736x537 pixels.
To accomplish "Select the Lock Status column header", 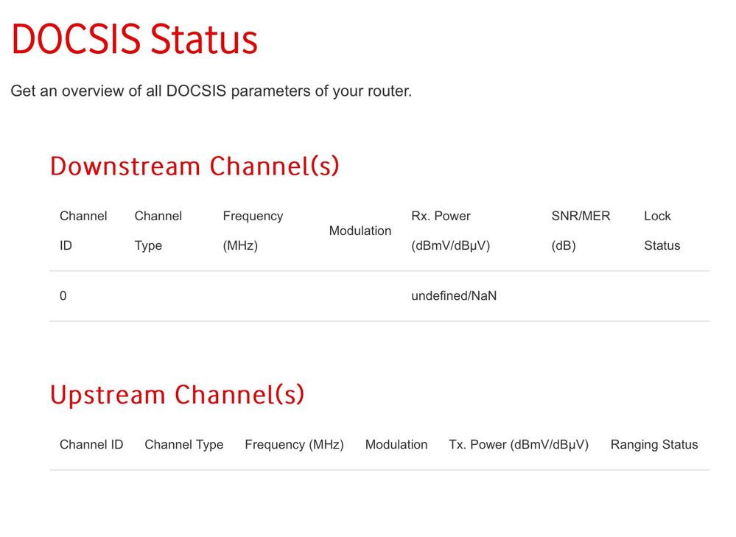I will (662, 231).
